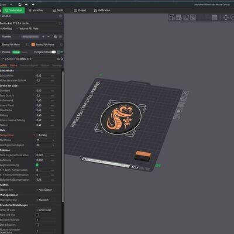The height and width of the screenshot is (234, 234).
Task: Open the Gerät tab
Action: click(x=58, y=11)
